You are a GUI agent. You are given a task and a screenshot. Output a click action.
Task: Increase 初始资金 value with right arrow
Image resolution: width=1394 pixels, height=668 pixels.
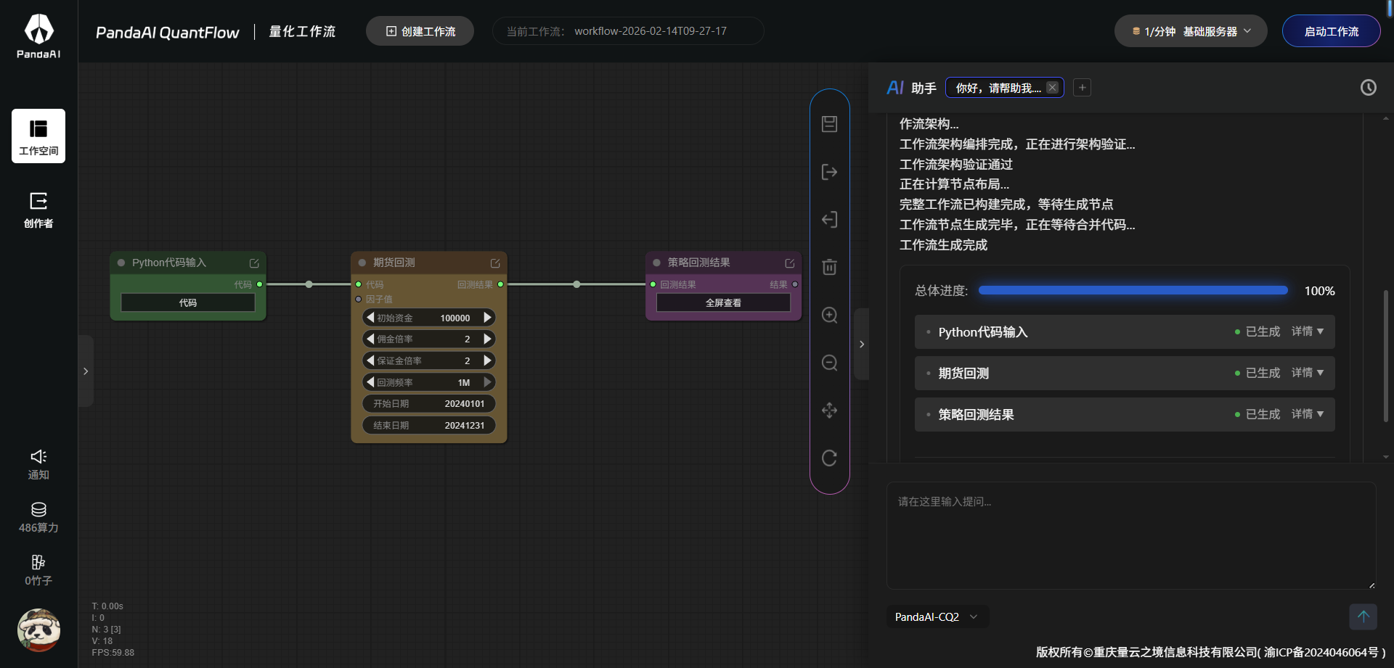488,318
